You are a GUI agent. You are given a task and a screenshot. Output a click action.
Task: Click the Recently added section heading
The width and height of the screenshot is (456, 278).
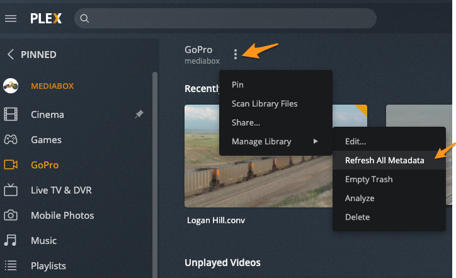[x=202, y=88]
